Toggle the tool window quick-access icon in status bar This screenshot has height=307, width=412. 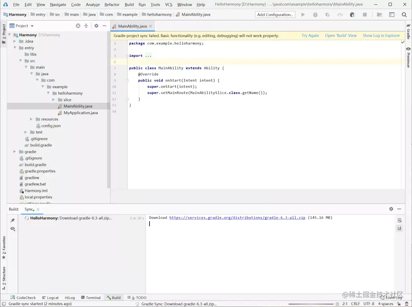coord(4,304)
